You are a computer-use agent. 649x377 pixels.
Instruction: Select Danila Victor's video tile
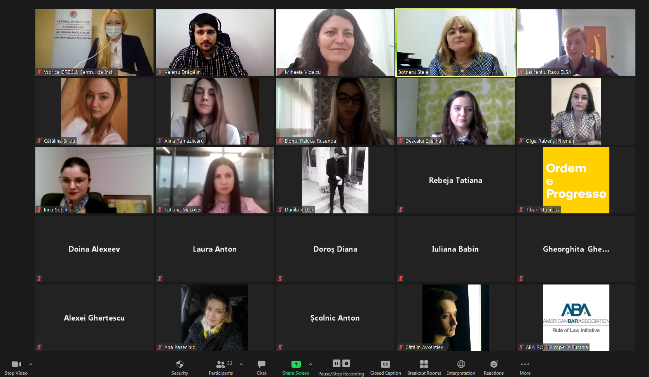tap(335, 180)
